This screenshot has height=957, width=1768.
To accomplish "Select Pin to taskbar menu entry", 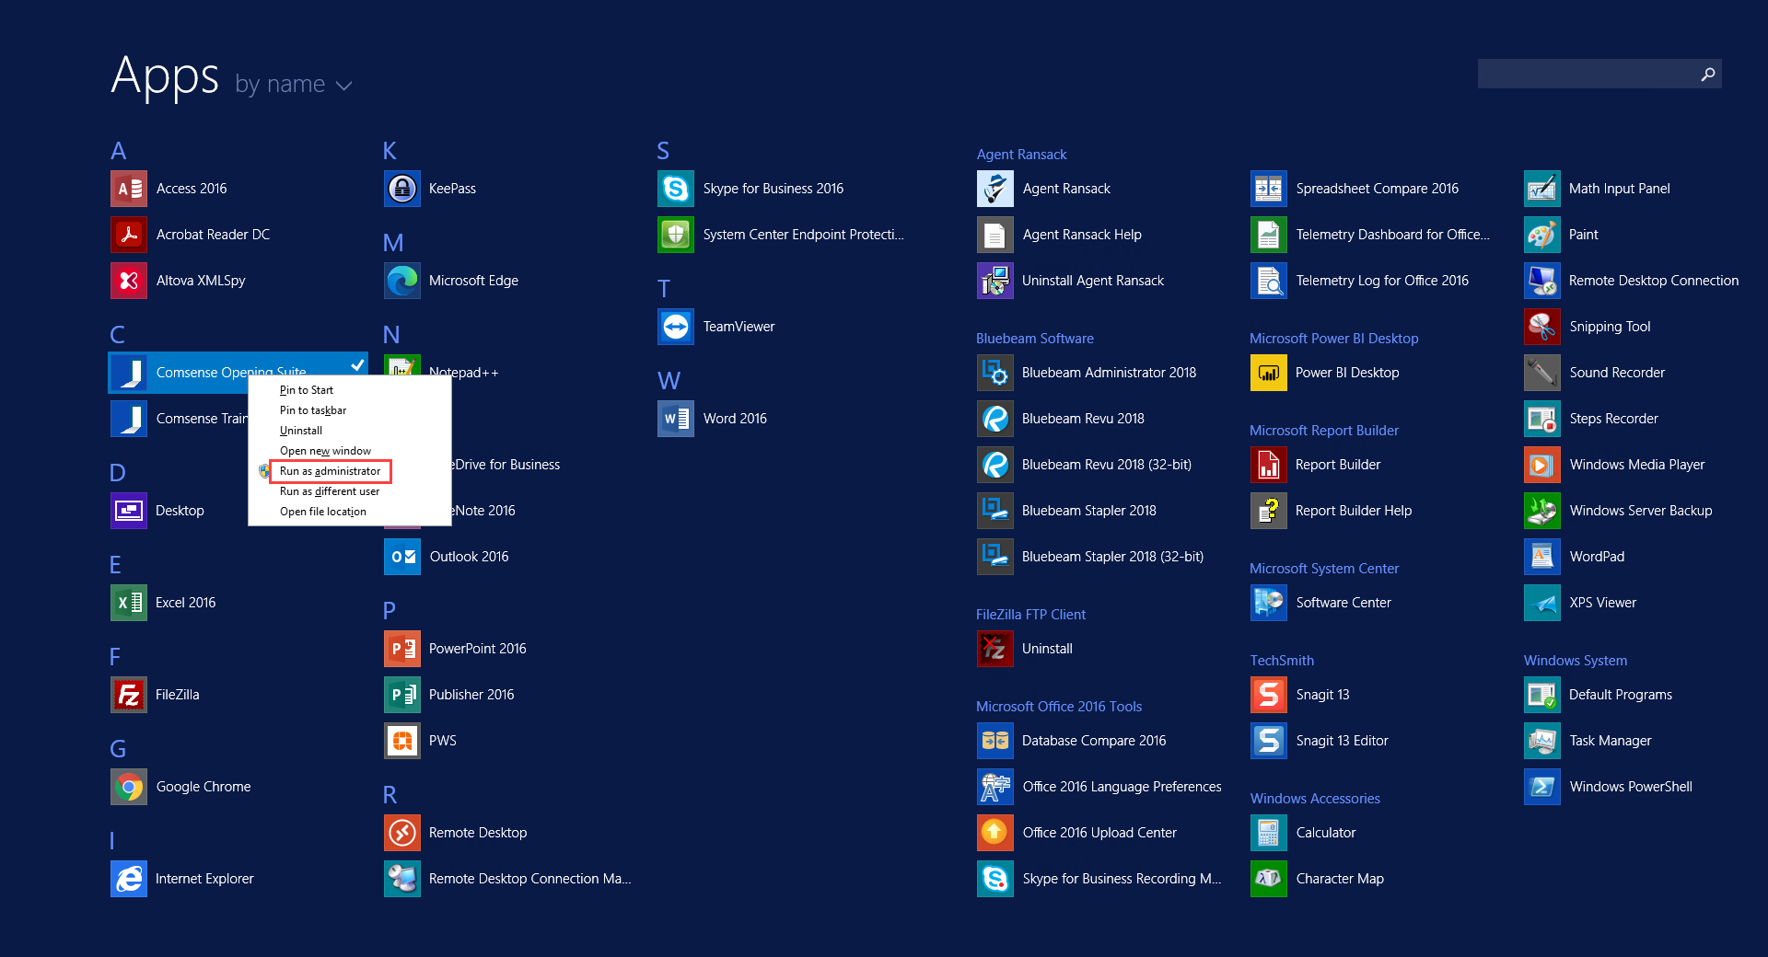I will point(313,410).
